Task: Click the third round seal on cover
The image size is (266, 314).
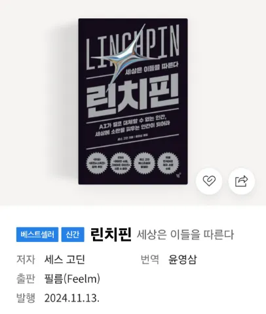Action: (x=144, y=164)
